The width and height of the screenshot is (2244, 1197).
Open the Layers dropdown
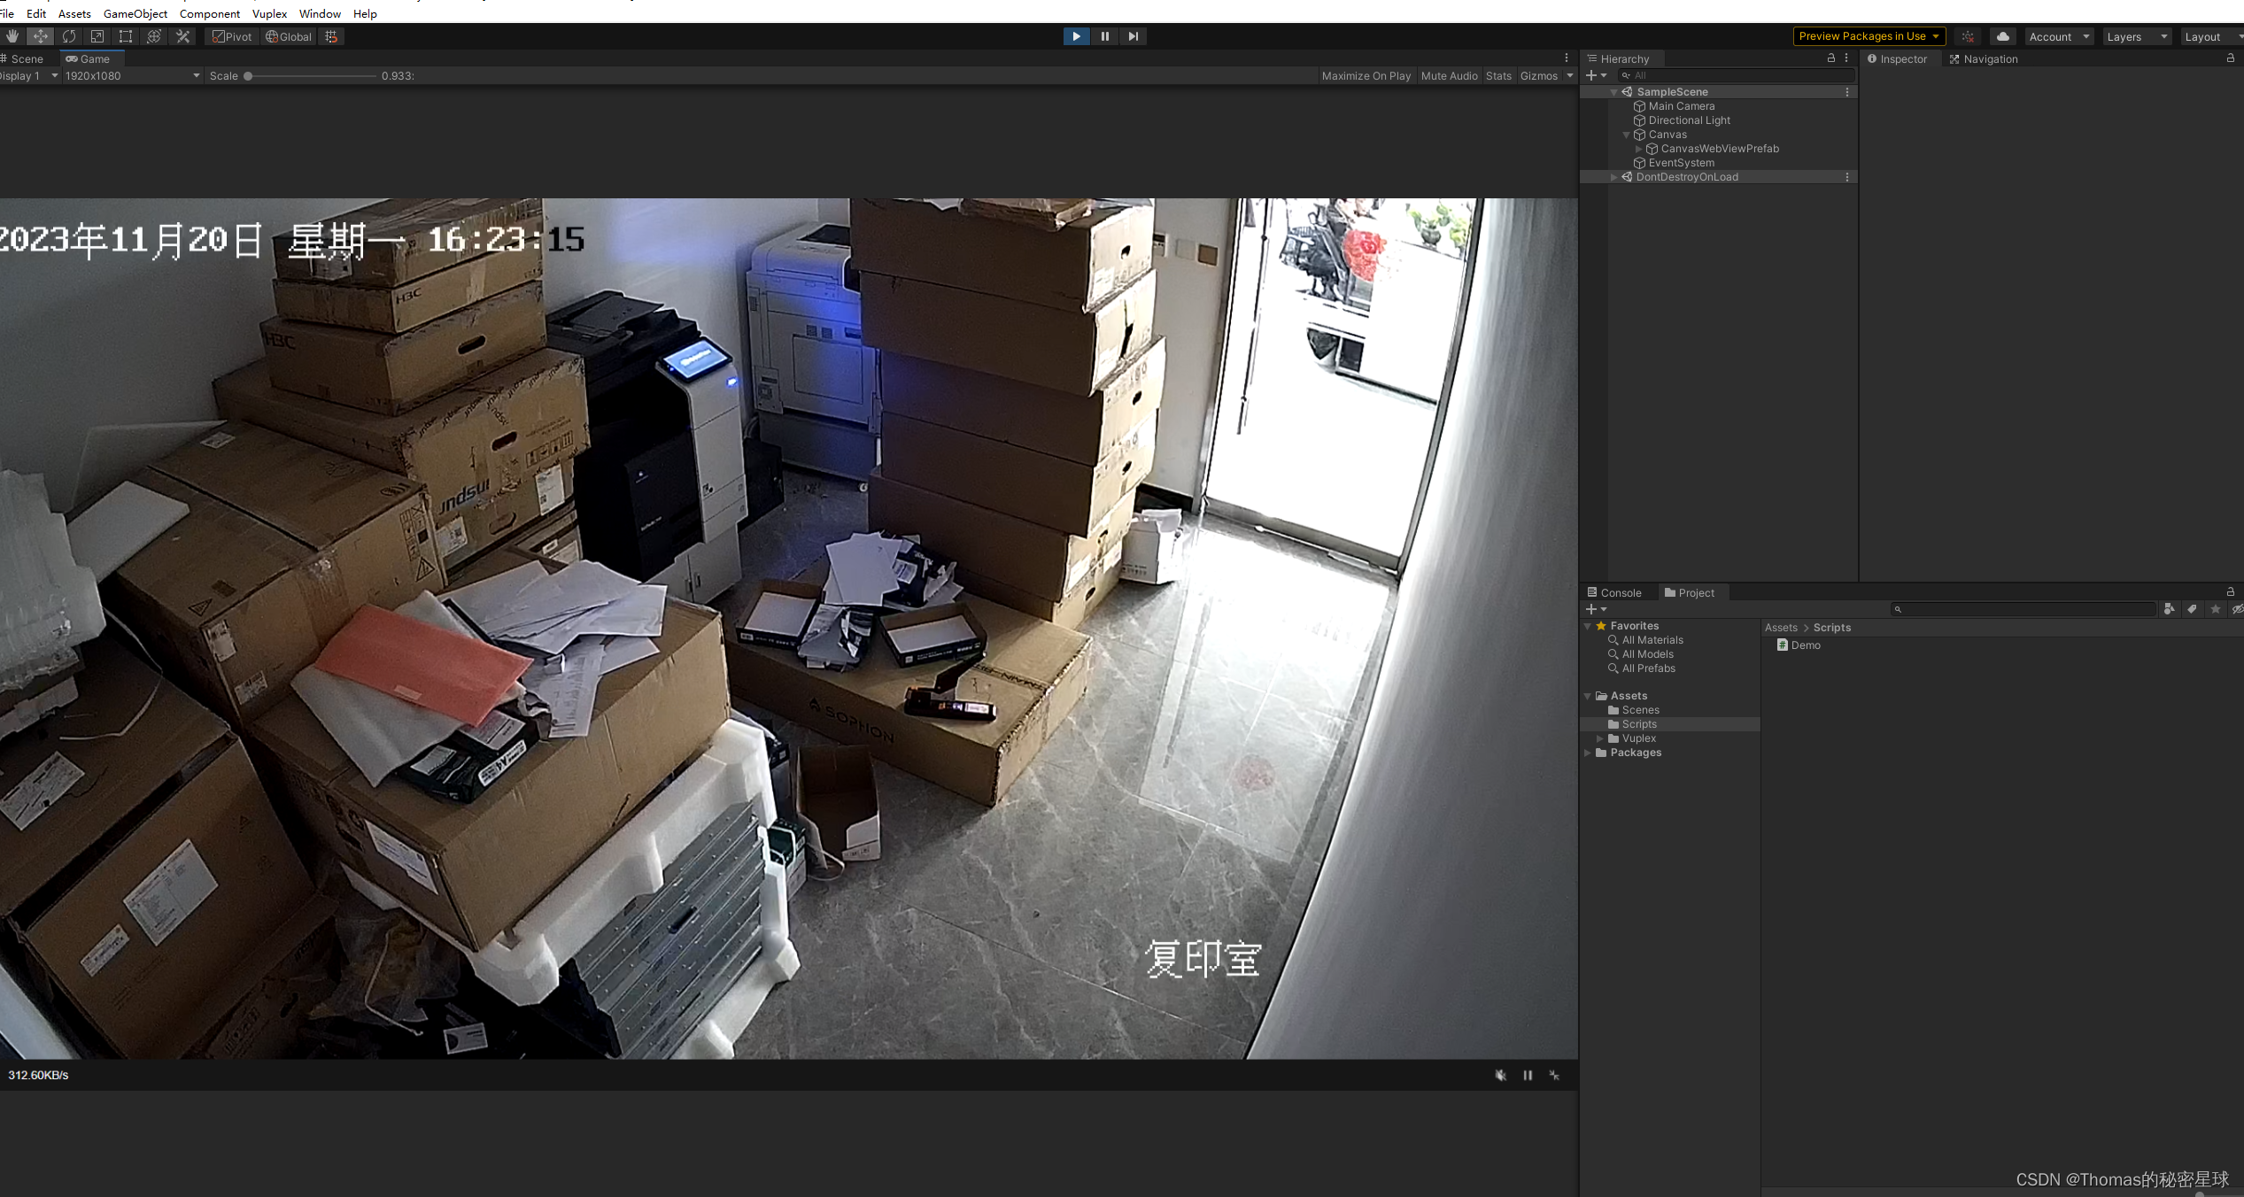[2136, 36]
